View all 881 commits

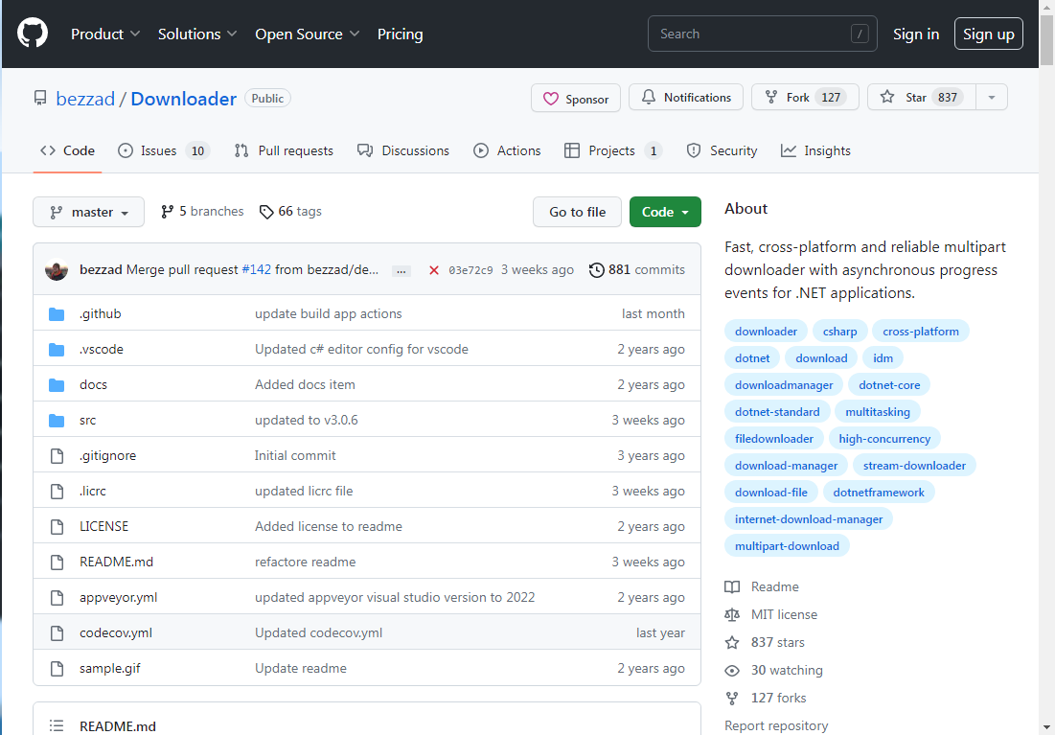click(x=637, y=270)
